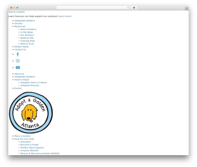Visit Golden Store Apparel
The image size is (197, 167).
click(32, 148)
